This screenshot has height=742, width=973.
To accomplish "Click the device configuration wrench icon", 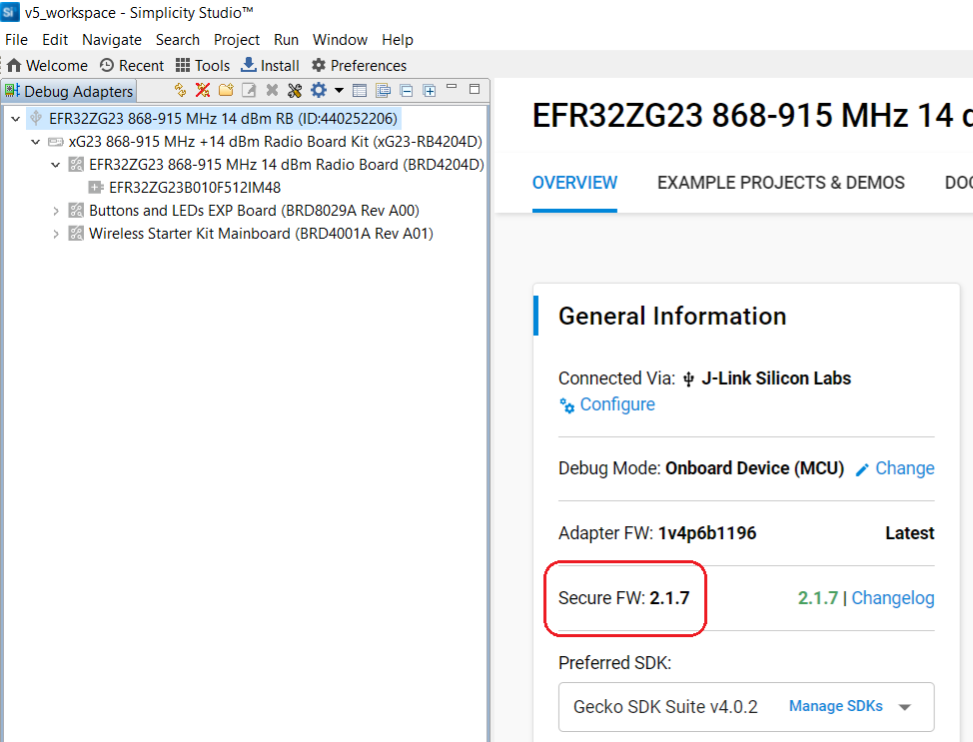I will [295, 91].
